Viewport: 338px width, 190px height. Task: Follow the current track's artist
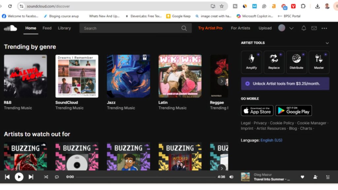(x=315, y=177)
